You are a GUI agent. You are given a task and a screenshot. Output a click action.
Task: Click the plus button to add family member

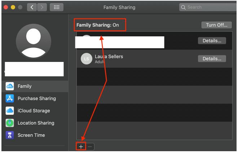click(81, 147)
